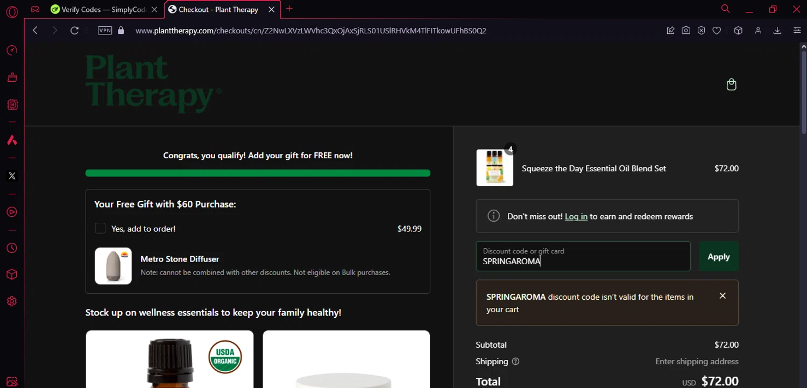The height and width of the screenshot is (388, 807).
Task: Open the Player icon in sidebar
Action: point(12,212)
